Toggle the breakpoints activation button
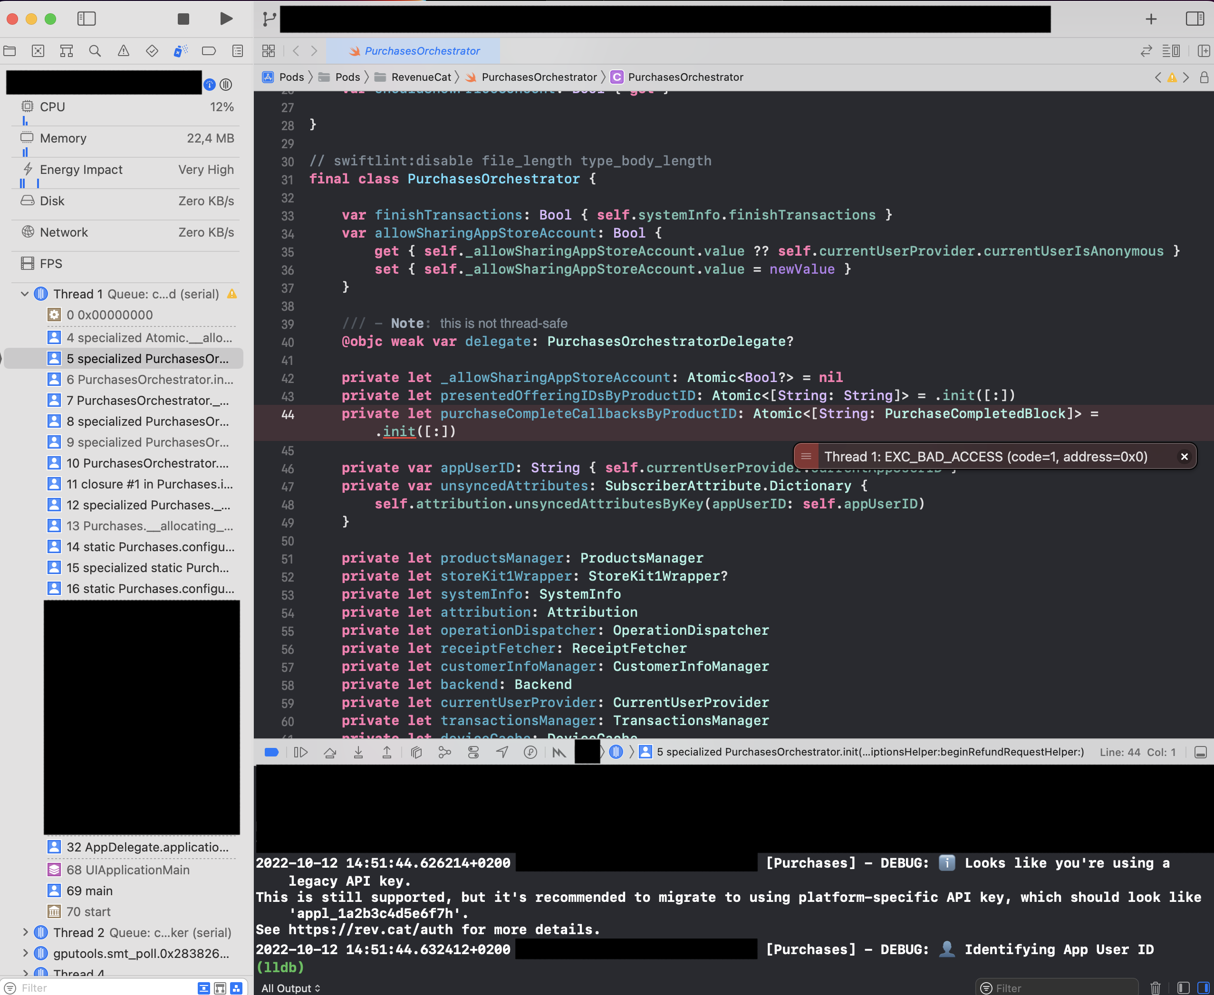 (x=271, y=752)
